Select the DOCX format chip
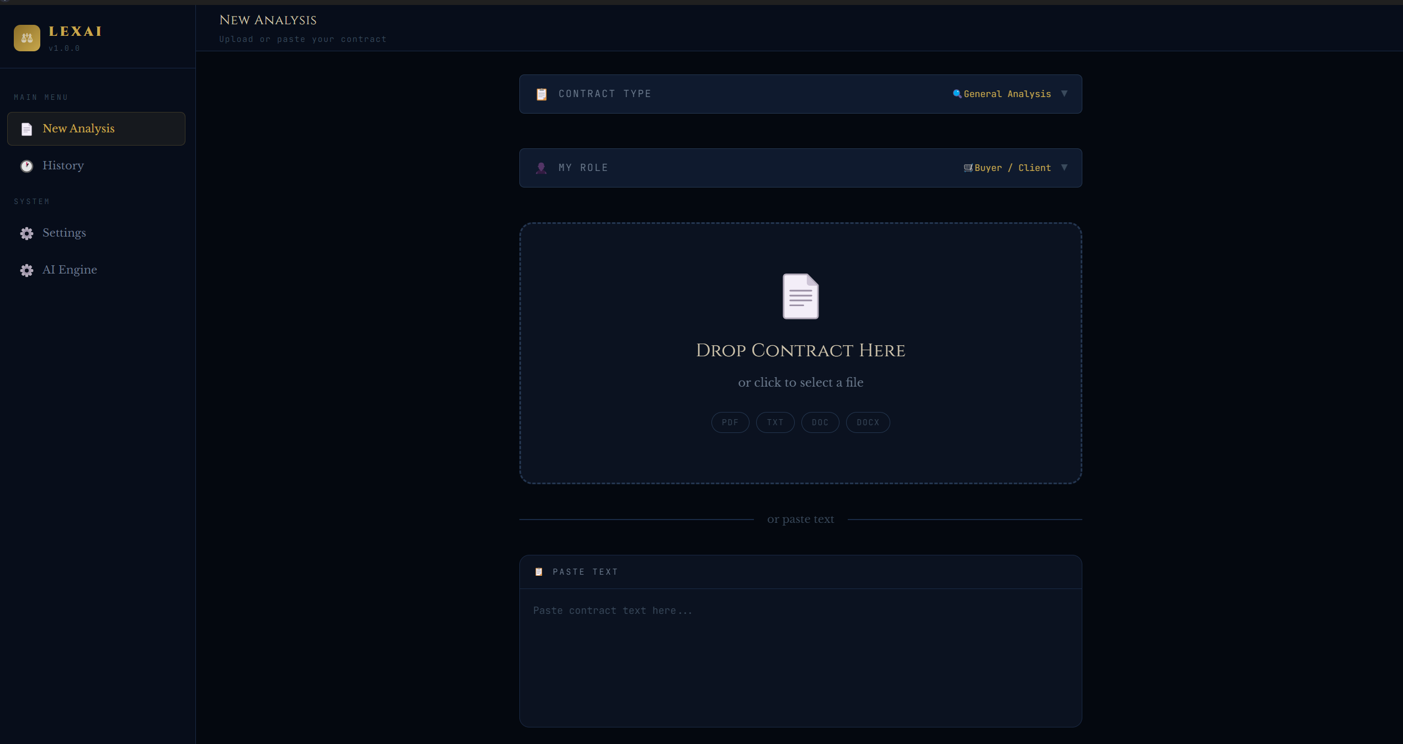 867,422
